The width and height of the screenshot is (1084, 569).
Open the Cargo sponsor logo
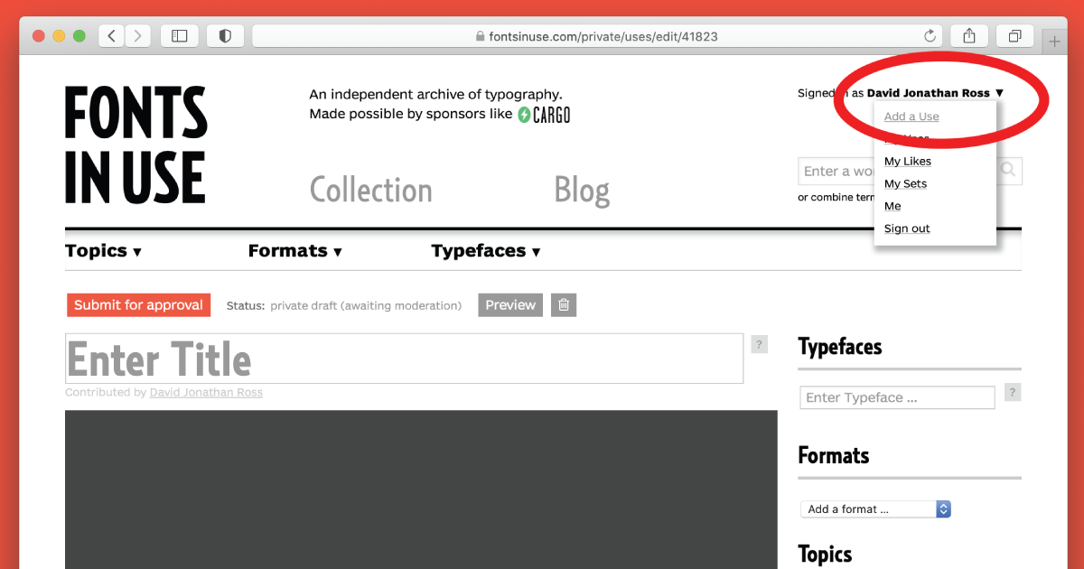tap(544, 115)
